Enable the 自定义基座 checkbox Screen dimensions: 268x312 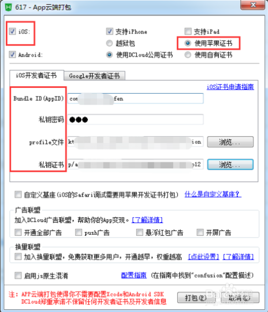click(x=18, y=195)
